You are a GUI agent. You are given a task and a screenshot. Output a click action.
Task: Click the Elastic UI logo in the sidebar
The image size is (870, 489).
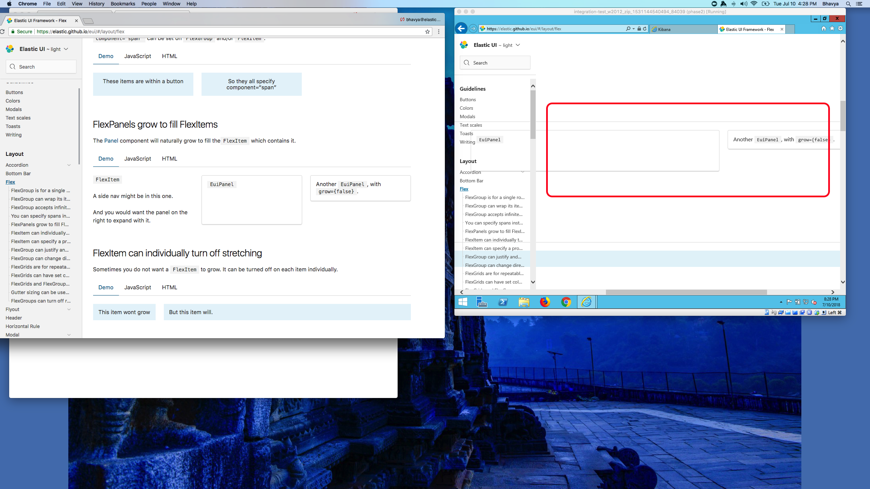point(10,49)
